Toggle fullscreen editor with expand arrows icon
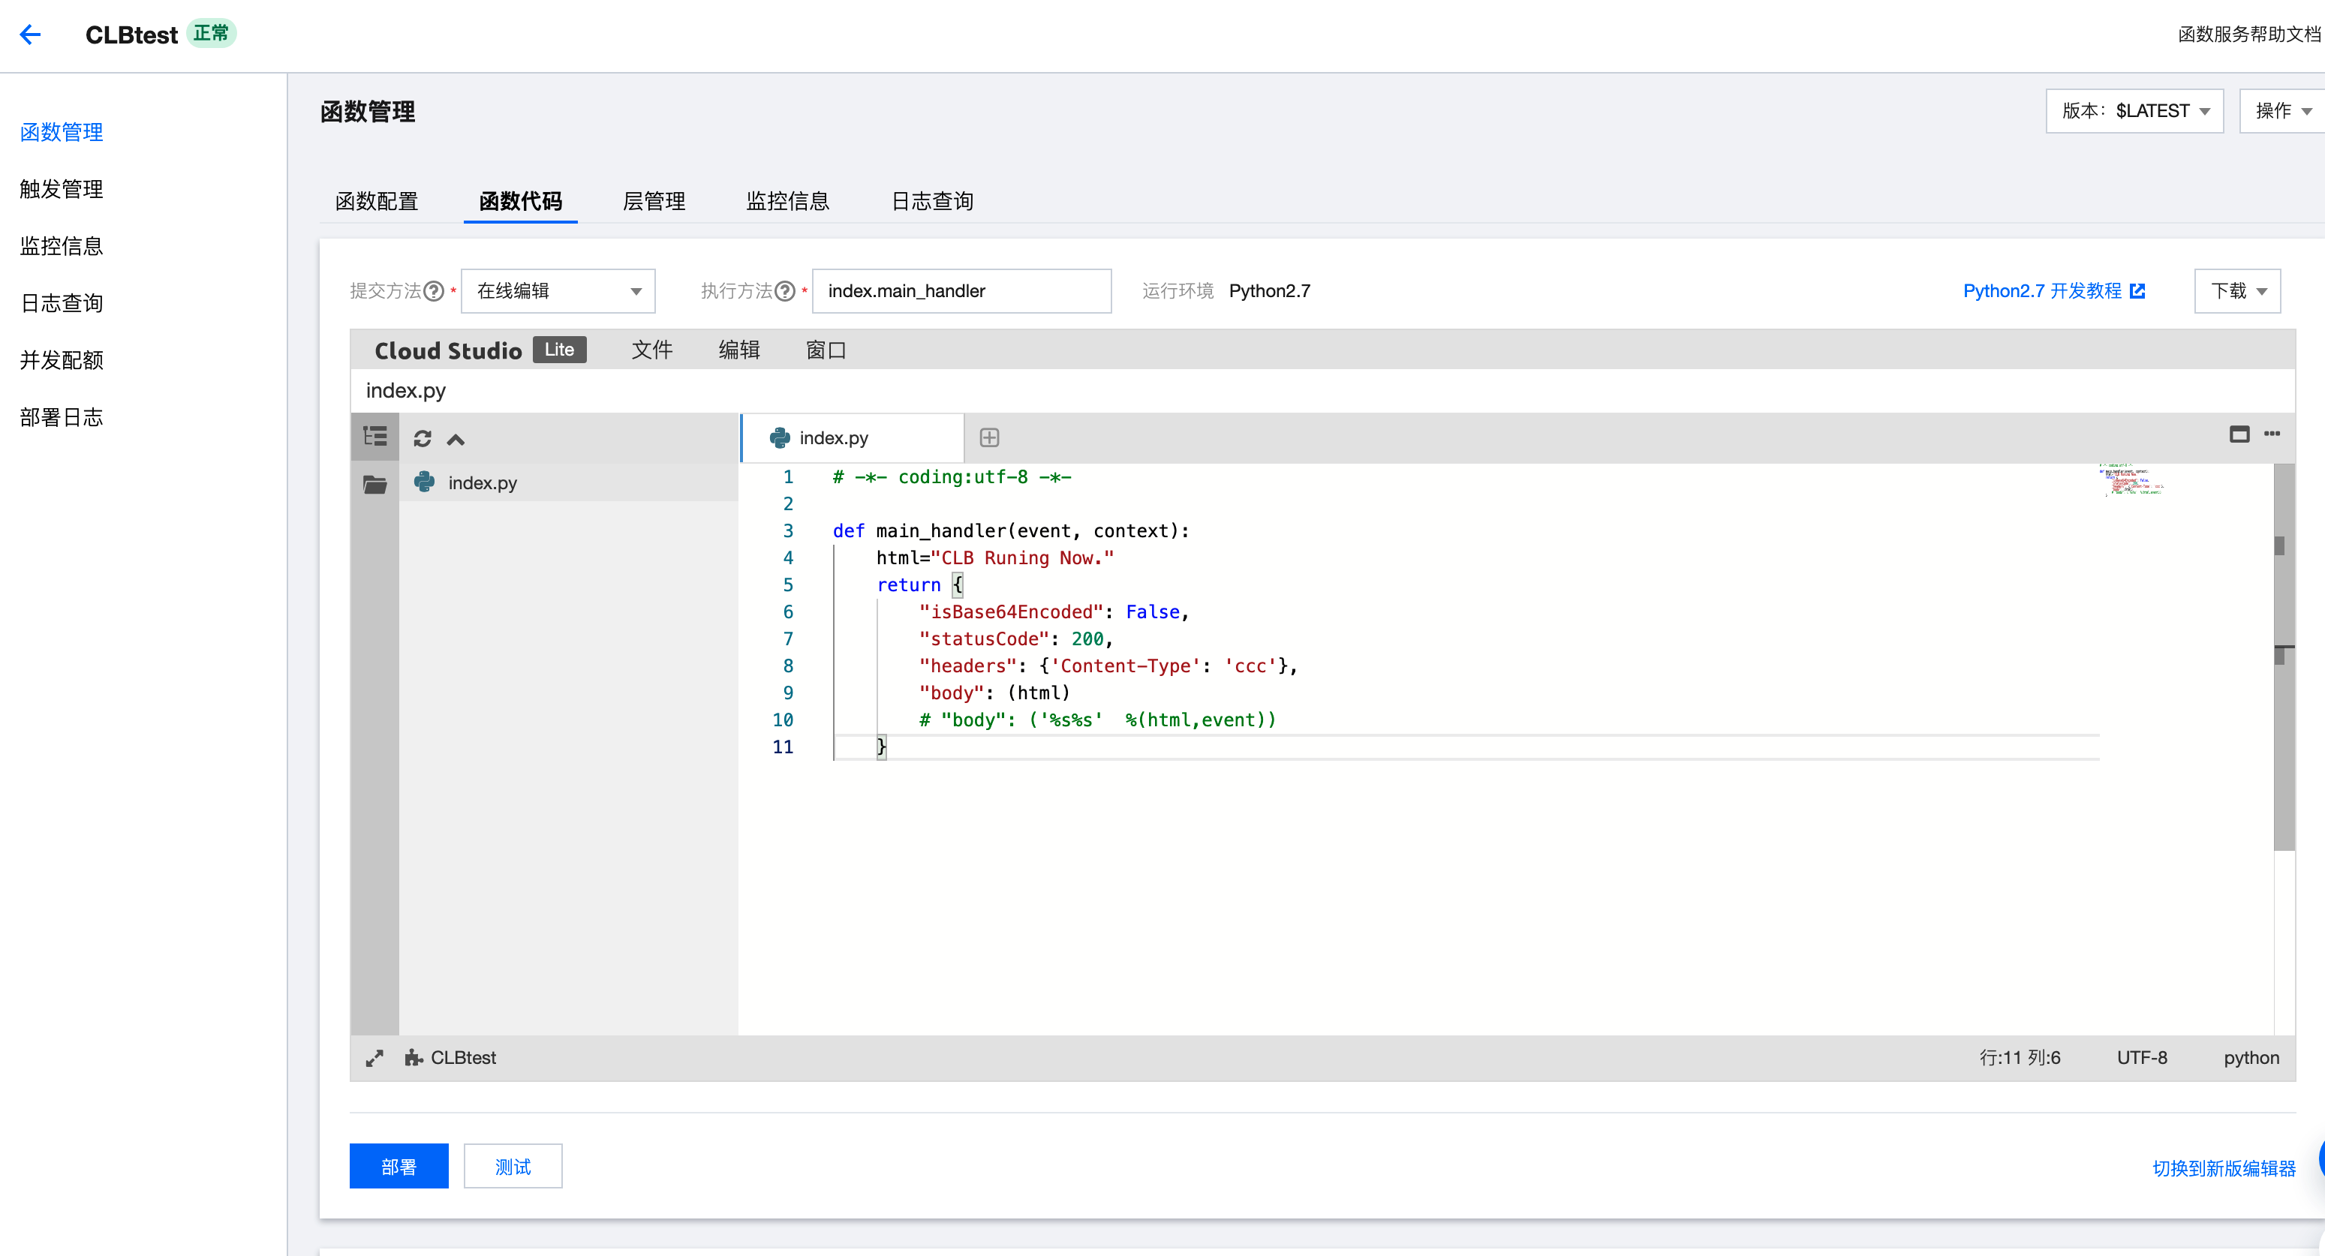This screenshot has width=2325, height=1256. (374, 1057)
